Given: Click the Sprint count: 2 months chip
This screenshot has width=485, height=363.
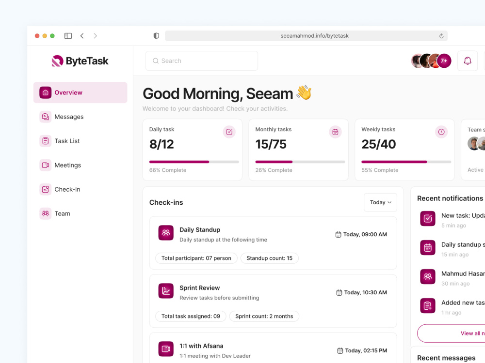Looking at the screenshot, I should pyautogui.click(x=264, y=316).
